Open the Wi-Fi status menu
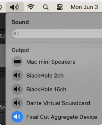Image resolution: width=102 pixels, height=125 pixels. tap(31, 7)
